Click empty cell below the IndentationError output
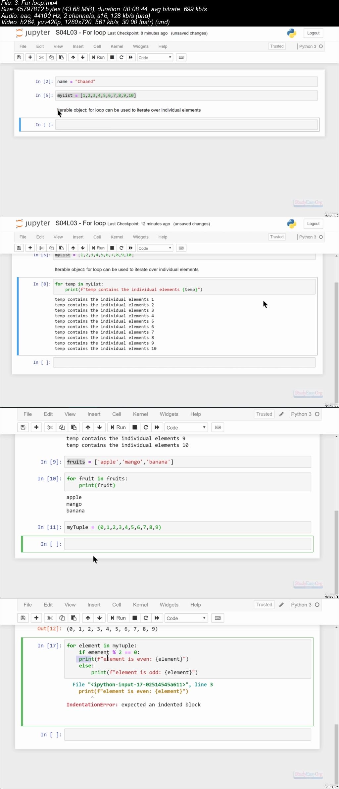339x789 pixels. pyautogui.click(x=187, y=735)
